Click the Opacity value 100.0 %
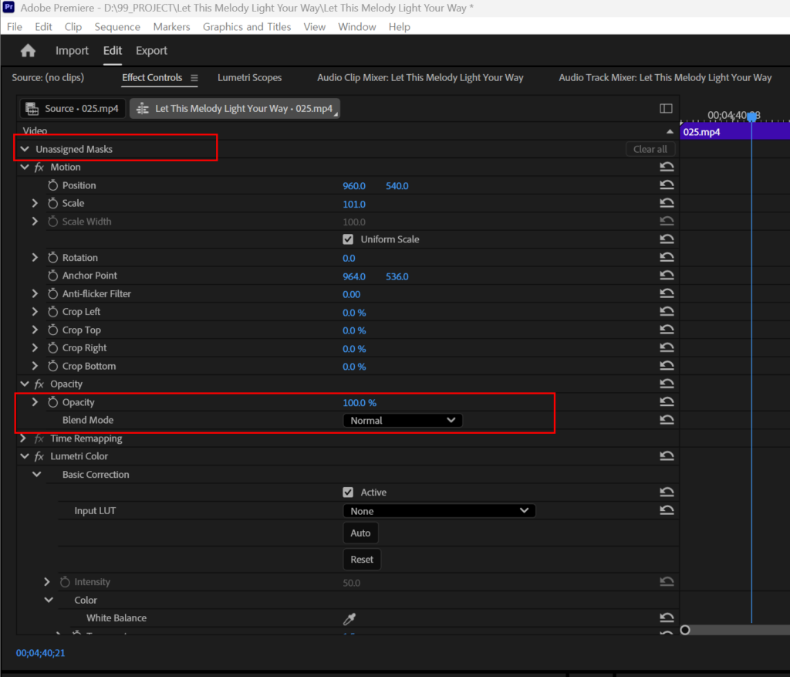 pyautogui.click(x=360, y=403)
